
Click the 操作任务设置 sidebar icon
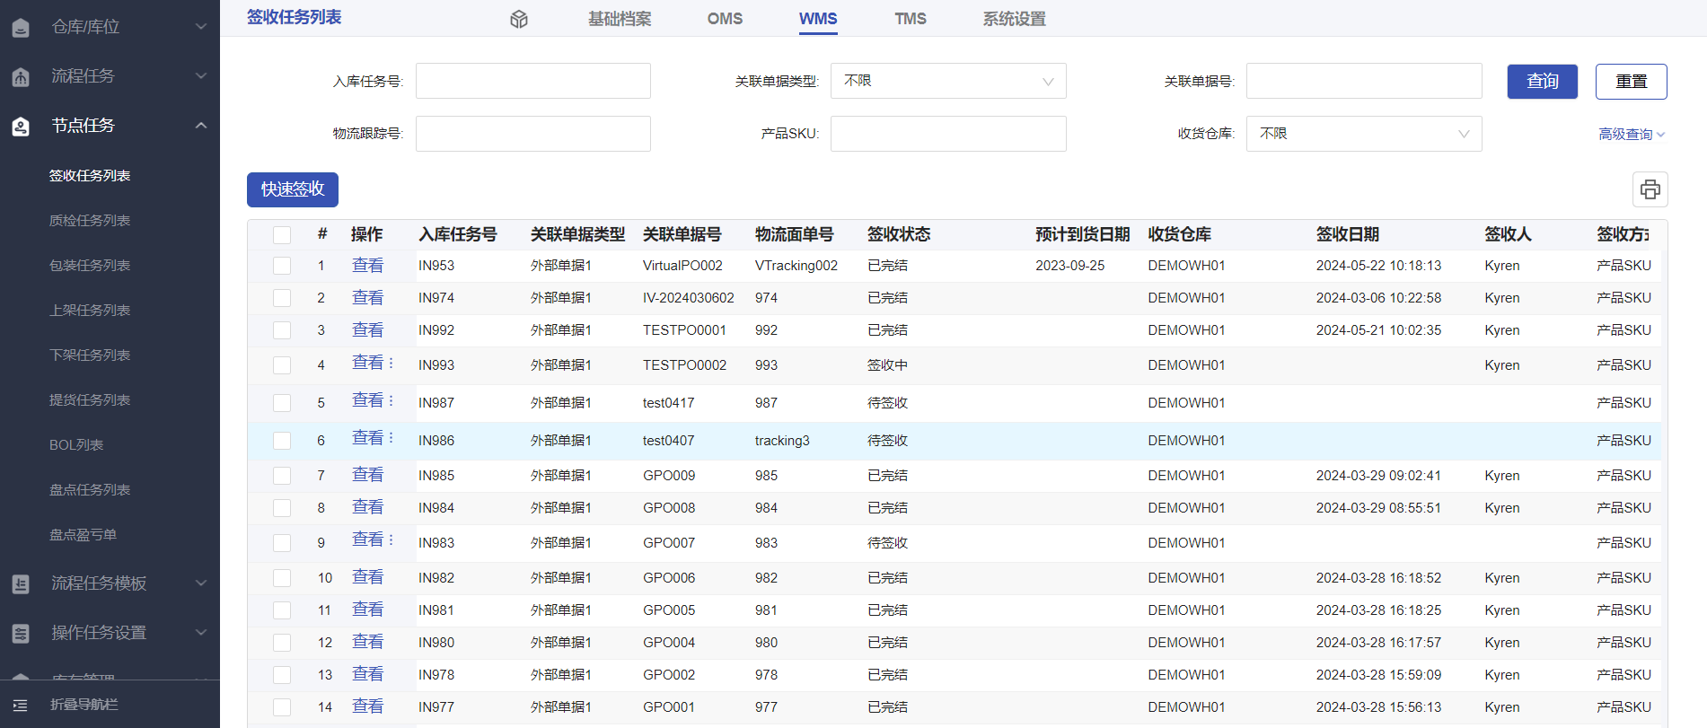point(21,633)
